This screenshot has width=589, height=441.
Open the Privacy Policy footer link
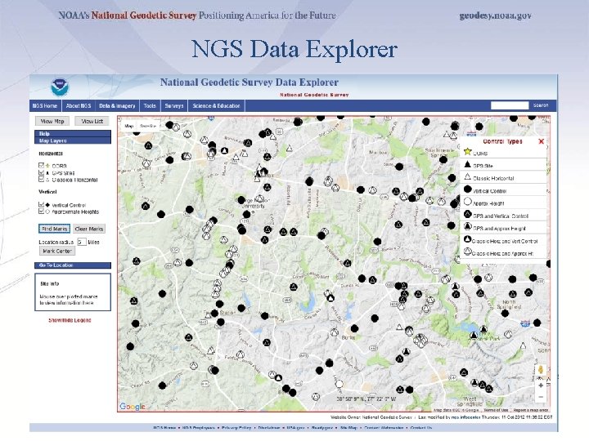(x=236, y=427)
